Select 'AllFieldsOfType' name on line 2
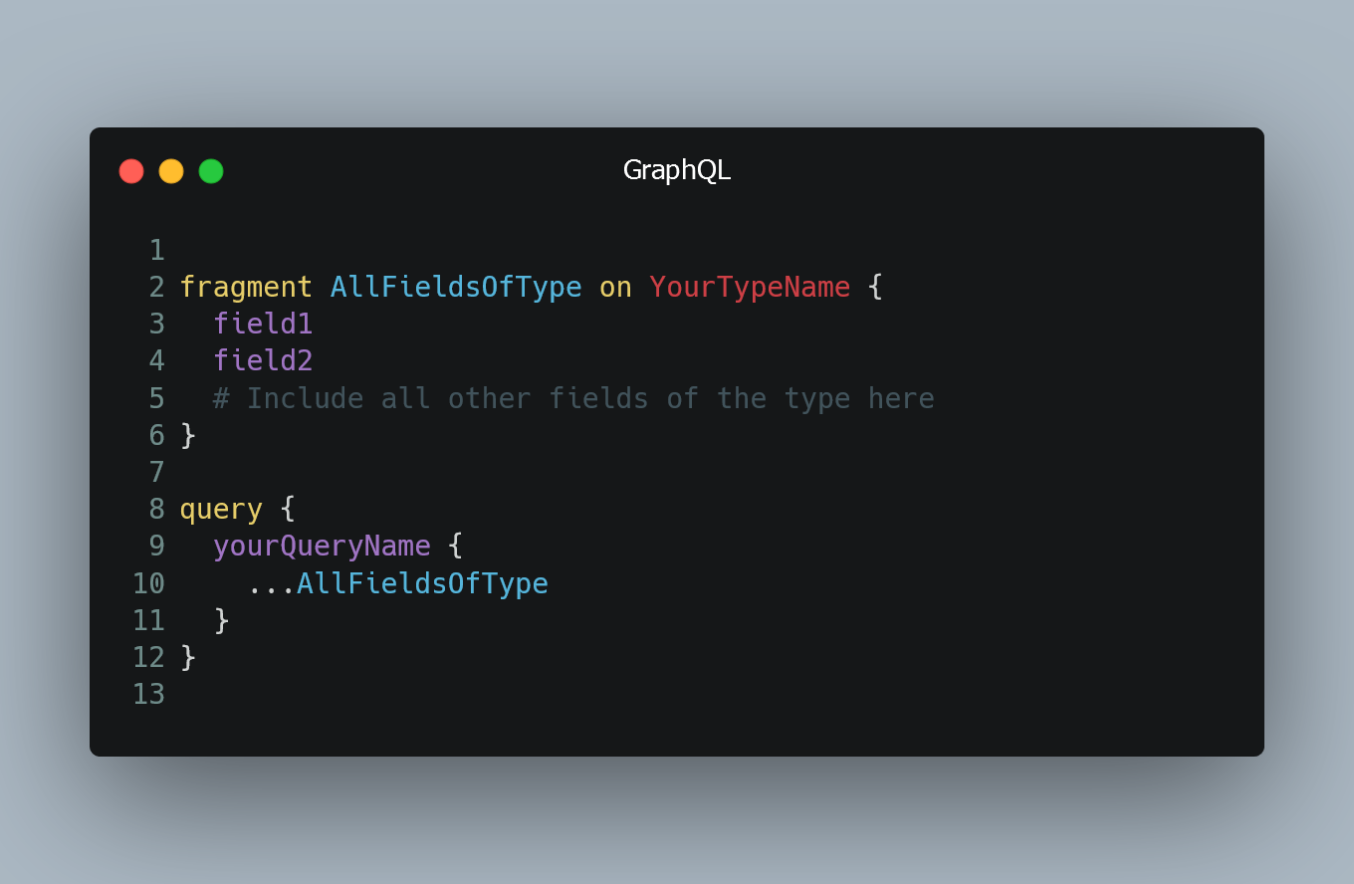 tap(456, 288)
